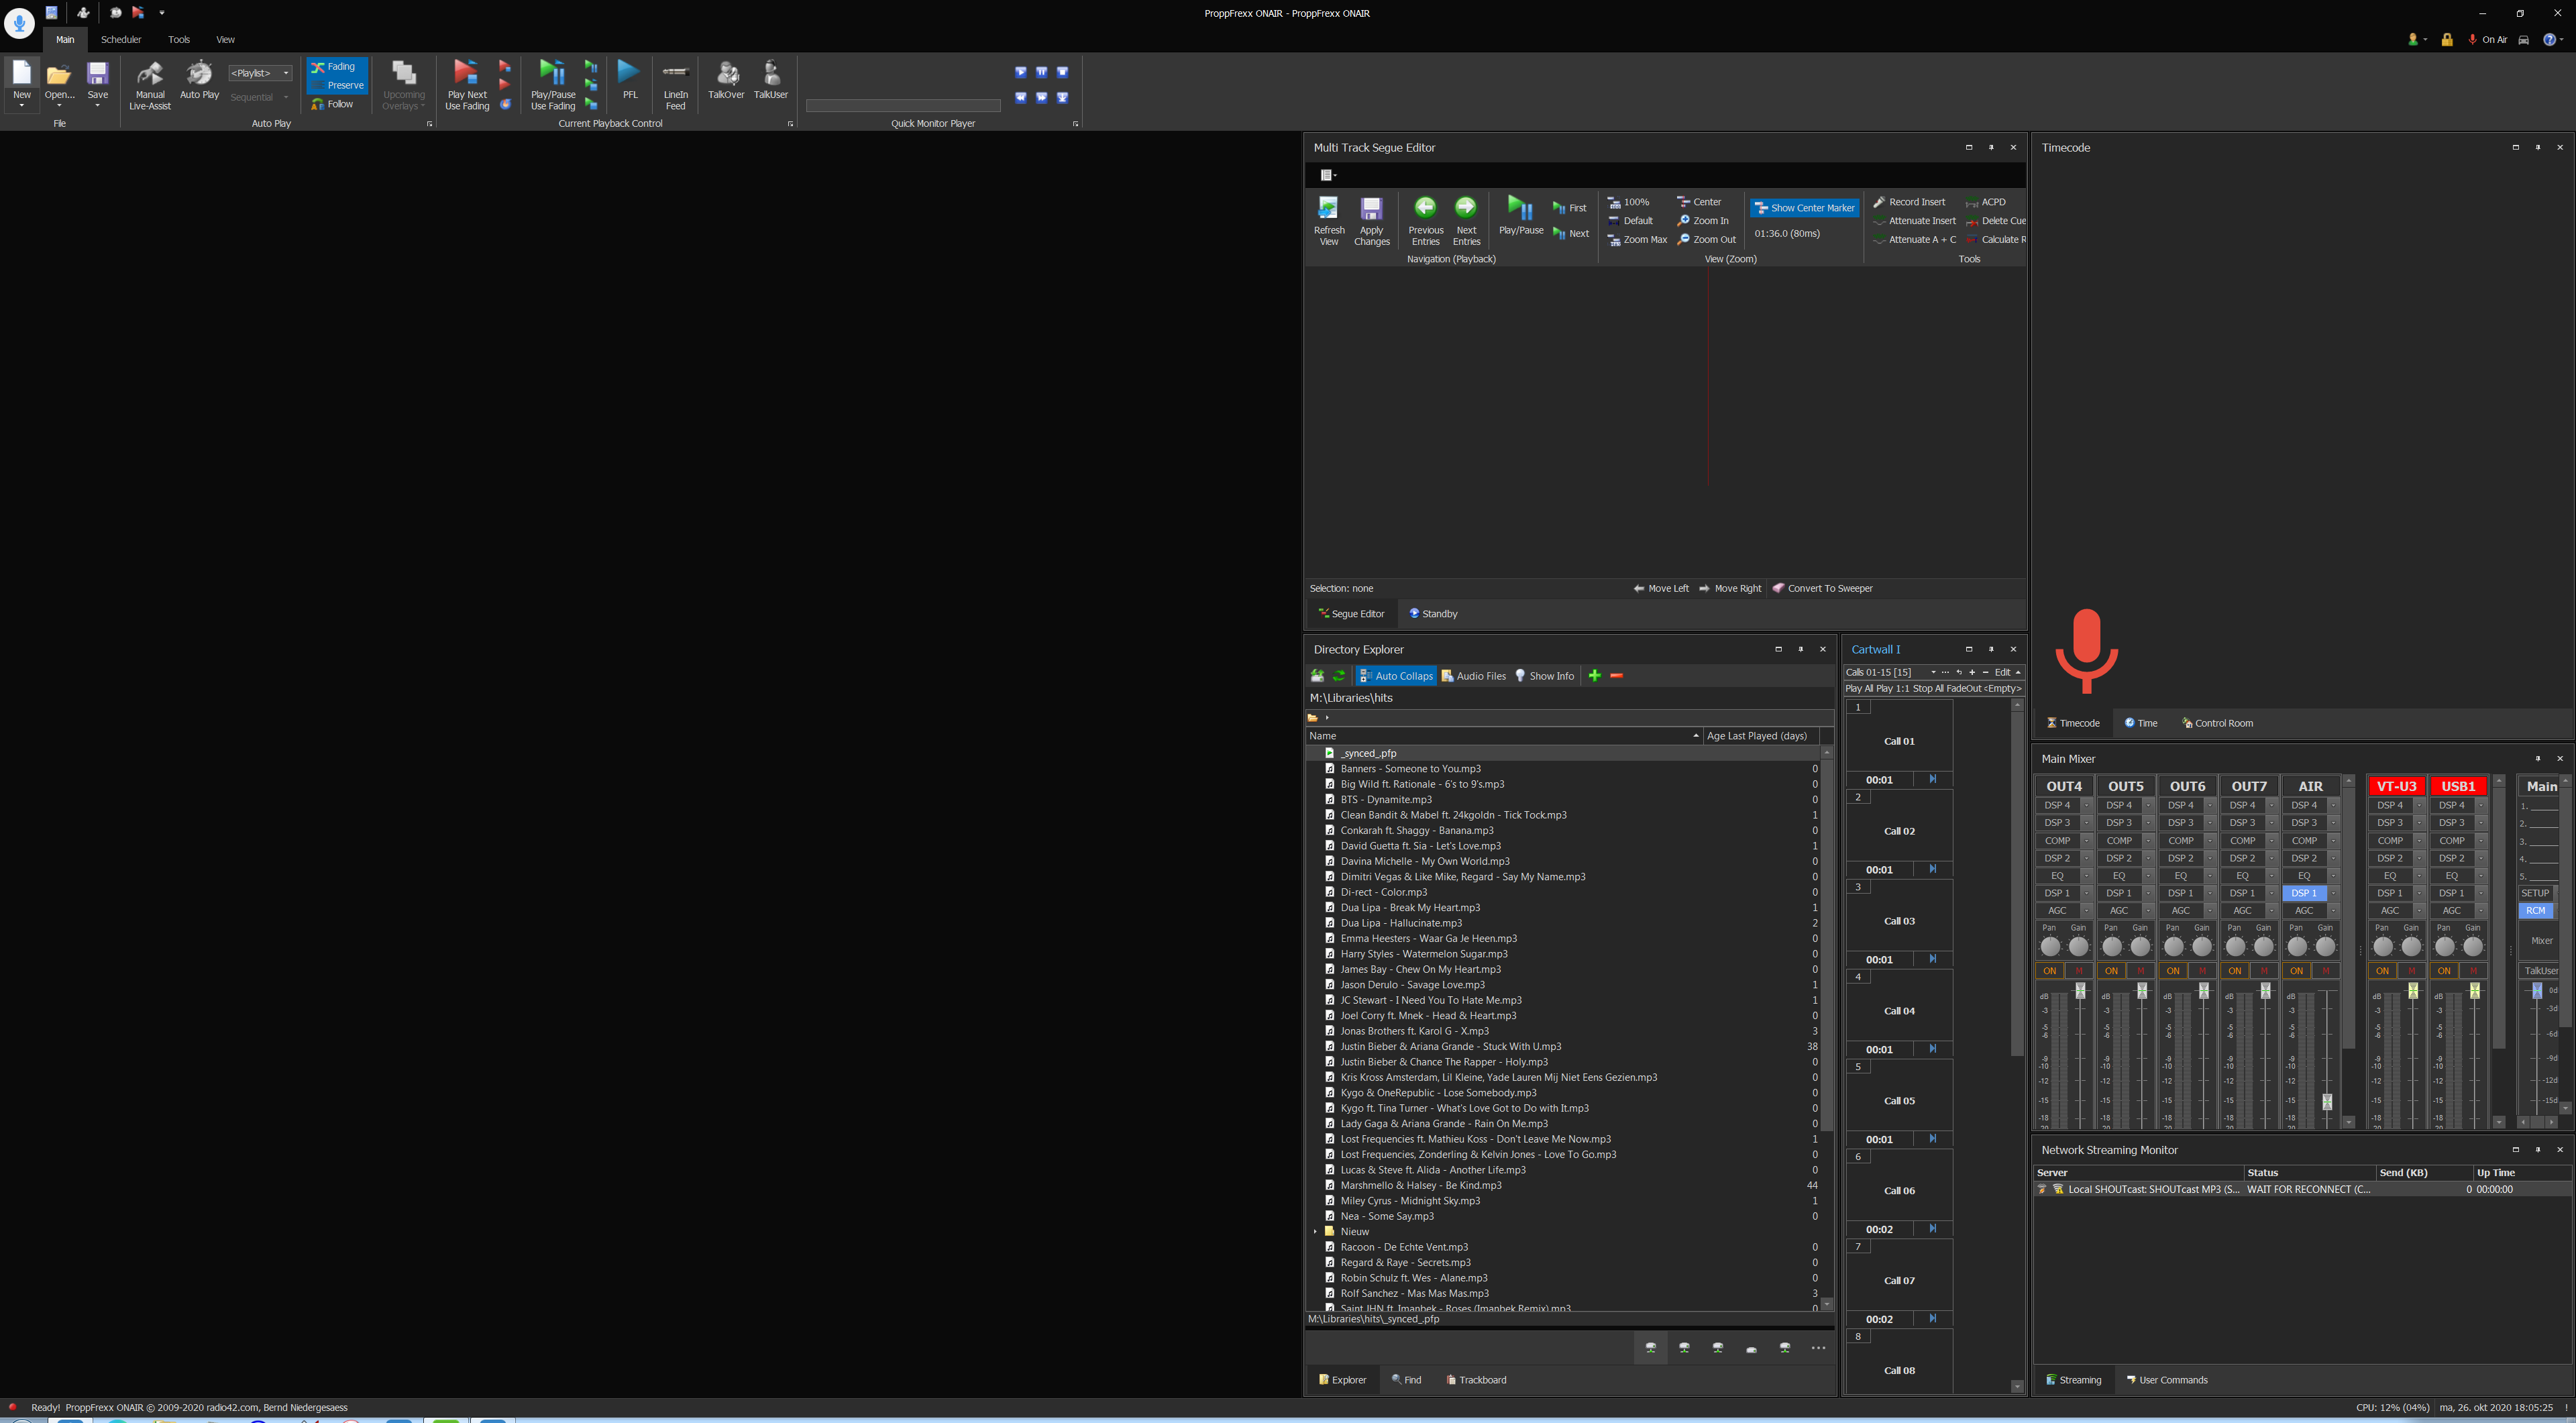This screenshot has width=2576, height=1423.
Task: Switch to the Trackboard tab
Action: (x=1476, y=1380)
